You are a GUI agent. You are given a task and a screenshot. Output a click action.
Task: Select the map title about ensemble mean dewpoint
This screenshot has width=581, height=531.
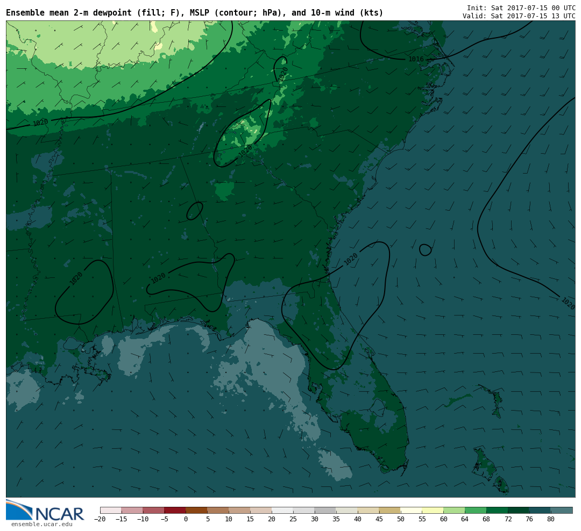click(195, 13)
